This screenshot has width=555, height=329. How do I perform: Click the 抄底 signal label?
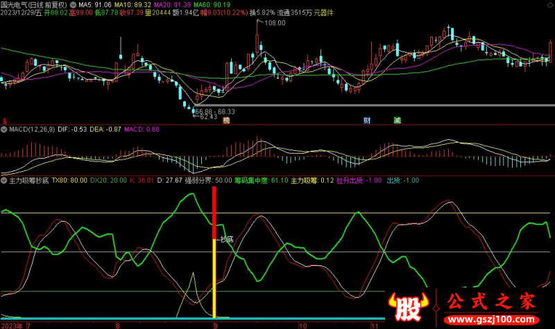[227, 240]
